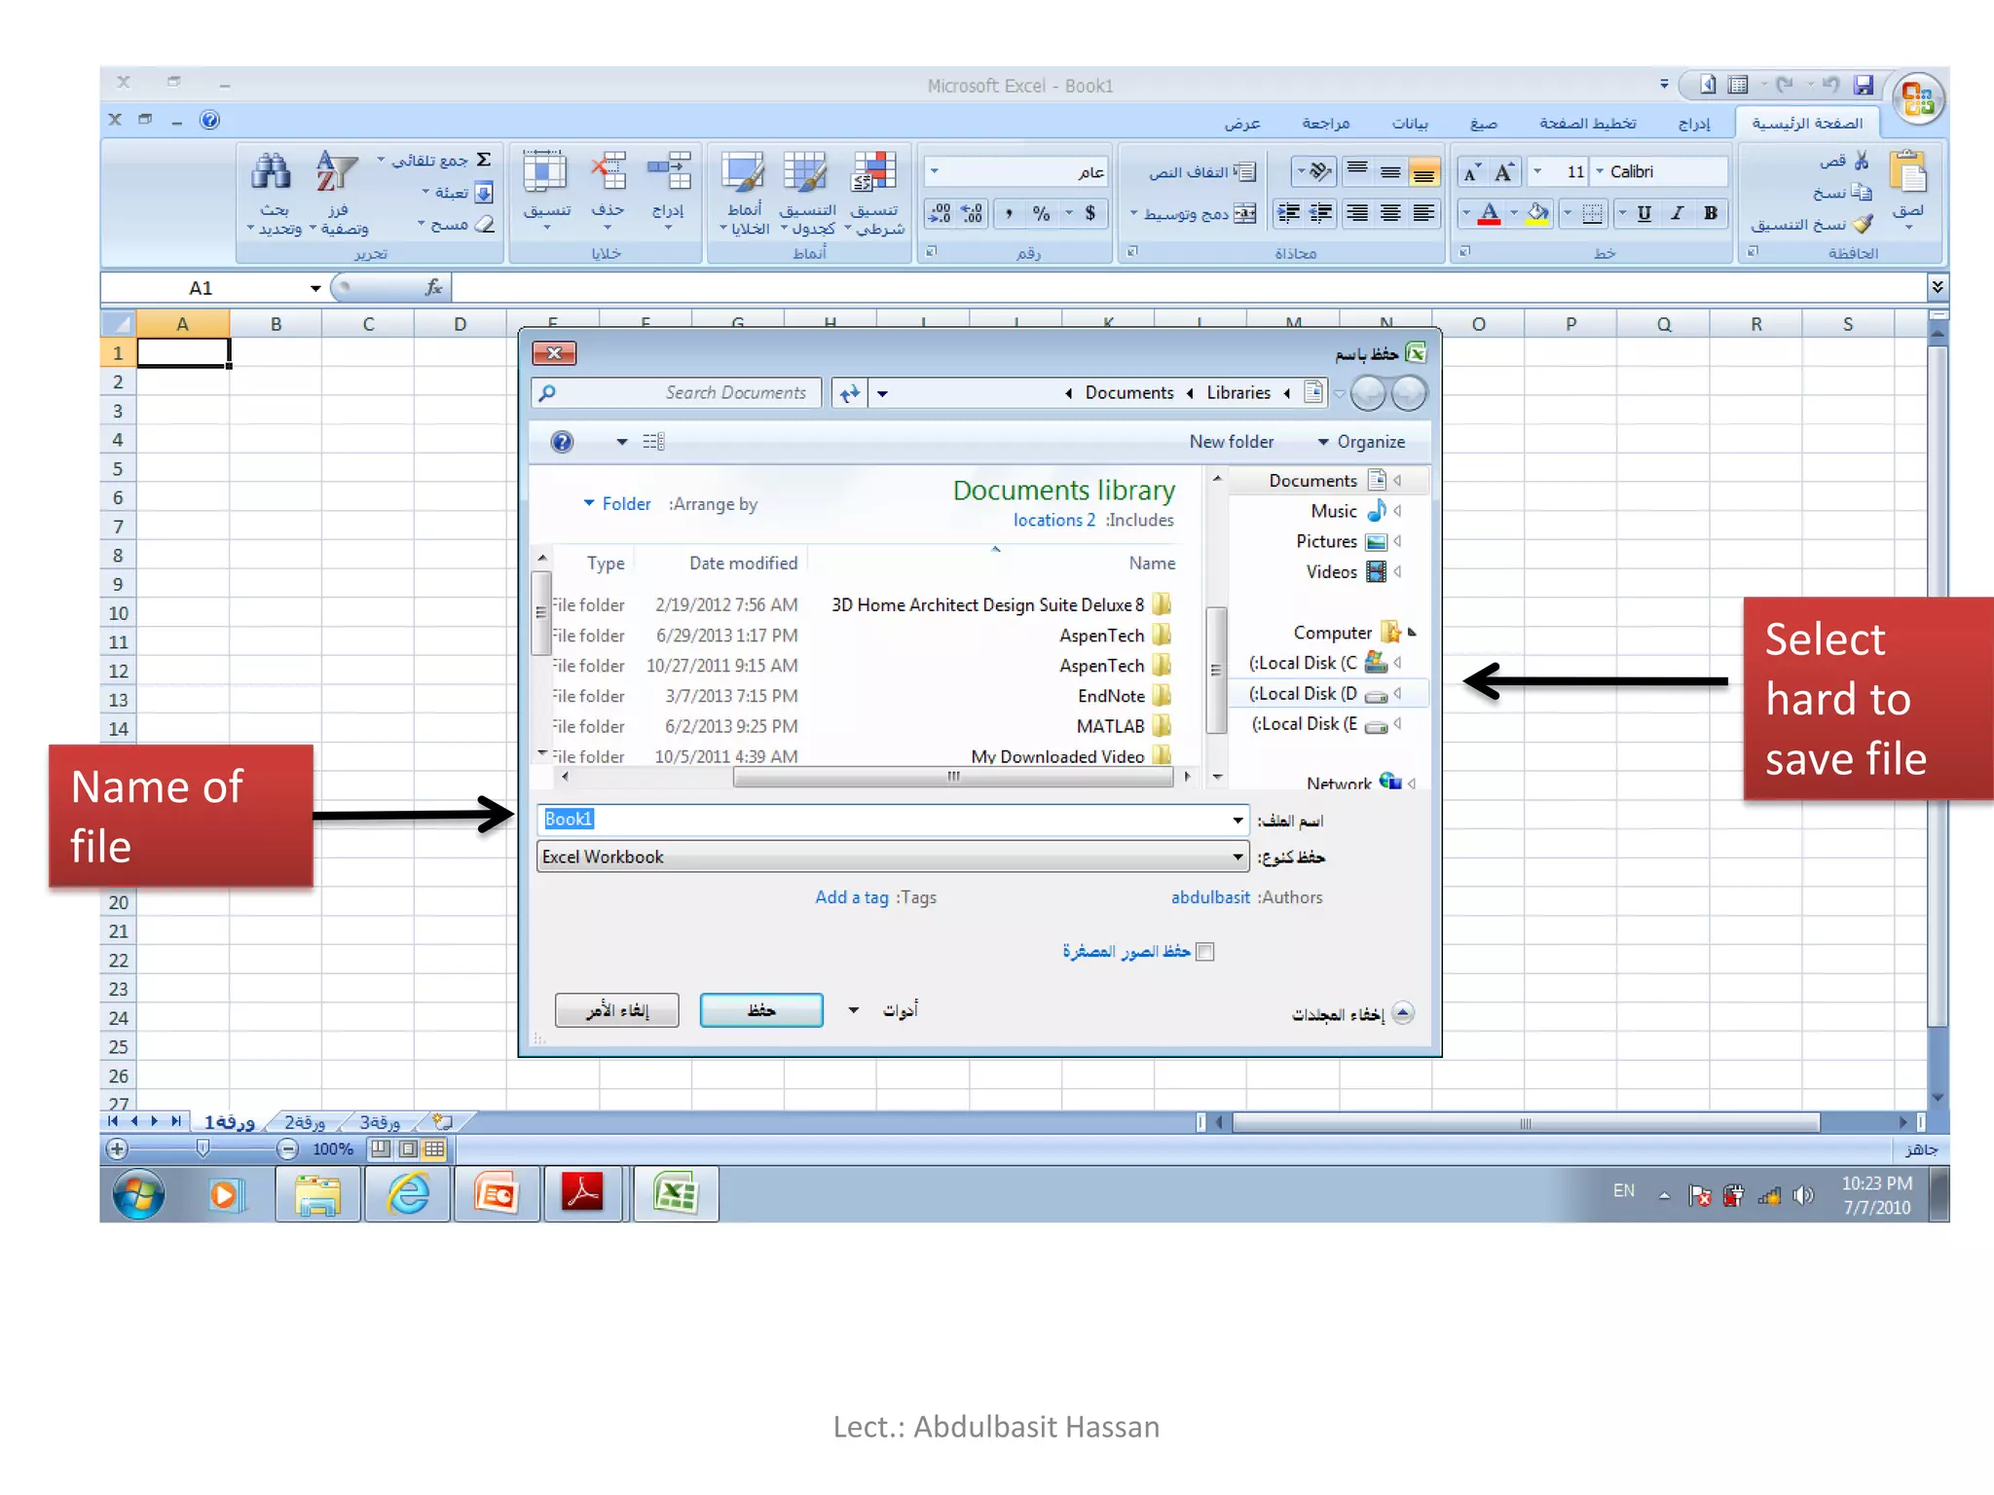The image size is (1994, 1495).
Task: Toggle the hide folders button
Action: pyautogui.click(x=1402, y=1013)
